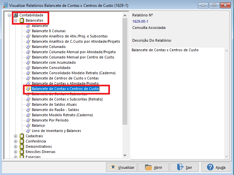Click the report icon beside Balancete com Acumulado
Viewport: 234px width, 175px height.
28,62
